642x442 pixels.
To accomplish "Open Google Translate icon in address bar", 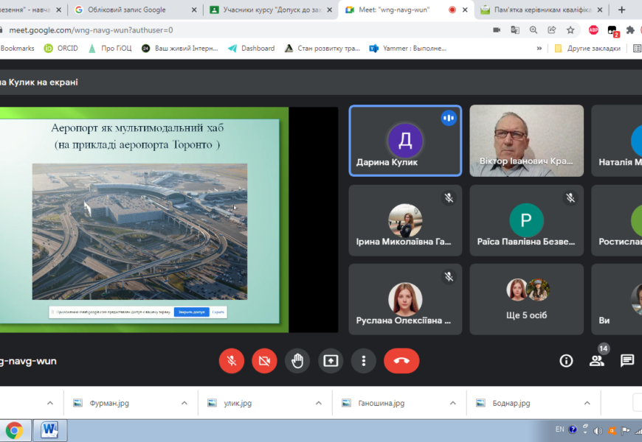I will tap(515, 30).
